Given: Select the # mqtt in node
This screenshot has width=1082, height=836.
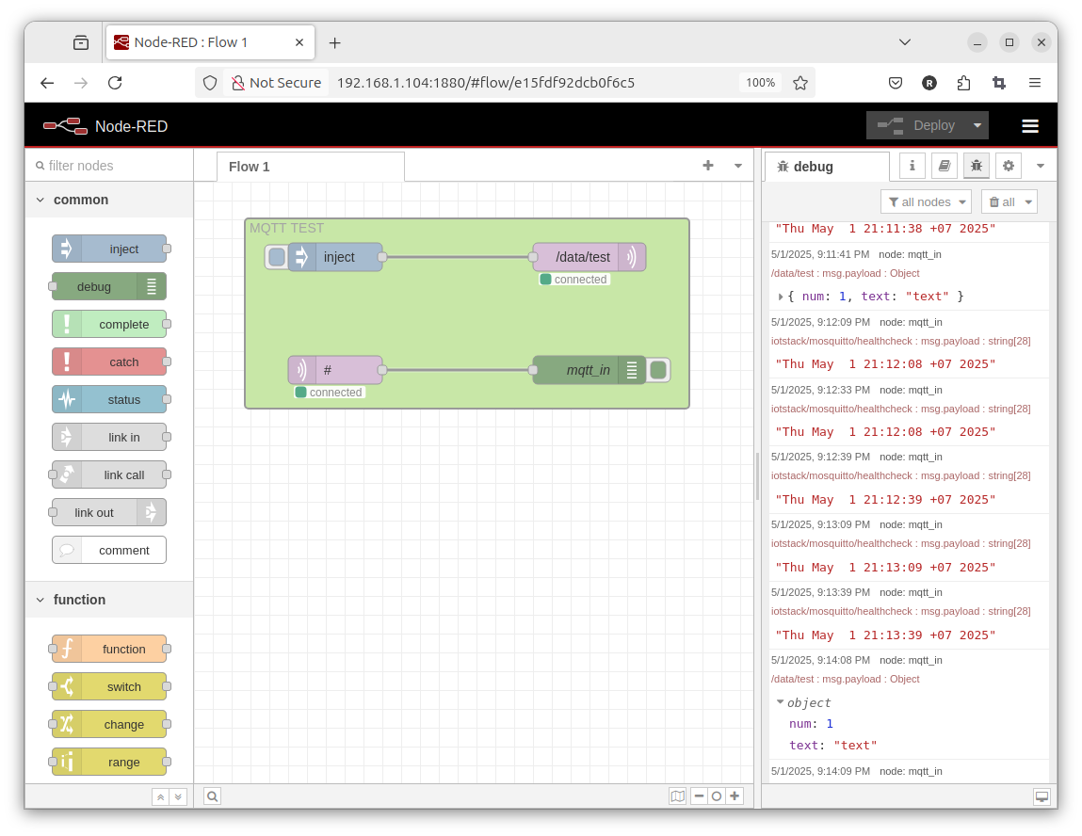Looking at the screenshot, I should 335,370.
